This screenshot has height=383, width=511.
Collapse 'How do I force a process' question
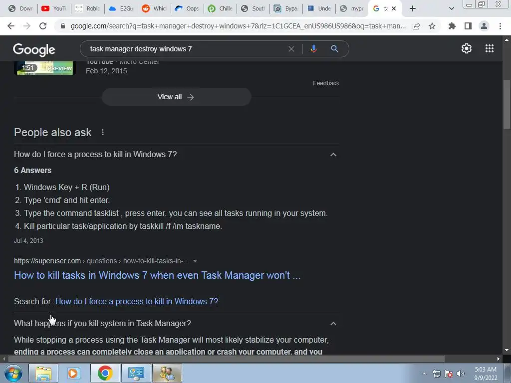(x=333, y=155)
